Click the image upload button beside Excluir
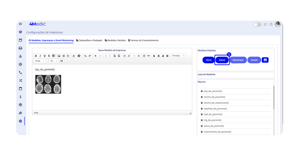 (x=265, y=60)
